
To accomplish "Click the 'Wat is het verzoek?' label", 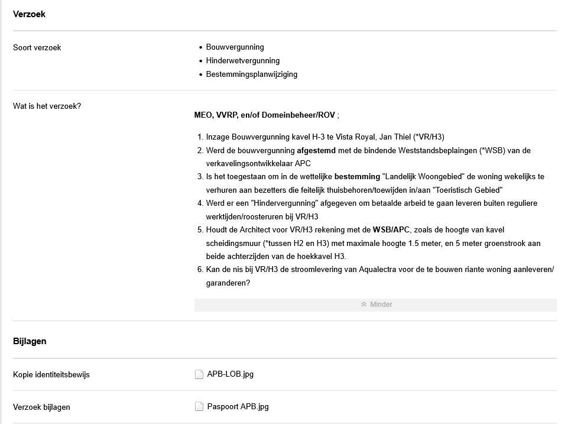I will pos(47,106).
